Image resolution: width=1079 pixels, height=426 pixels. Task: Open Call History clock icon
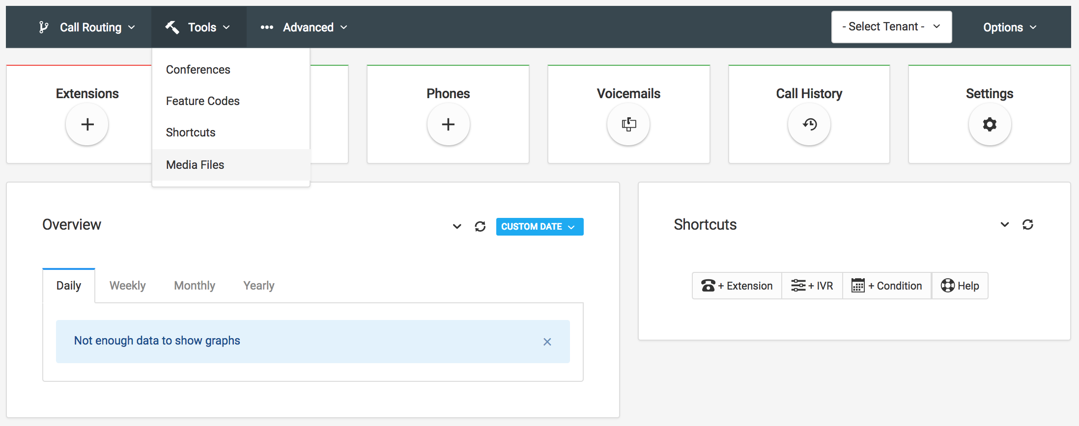click(x=809, y=124)
